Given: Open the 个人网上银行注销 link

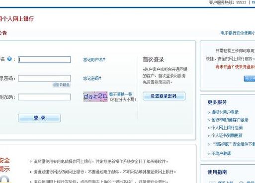Looking at the screenshot, I should [x=227, y=128].
